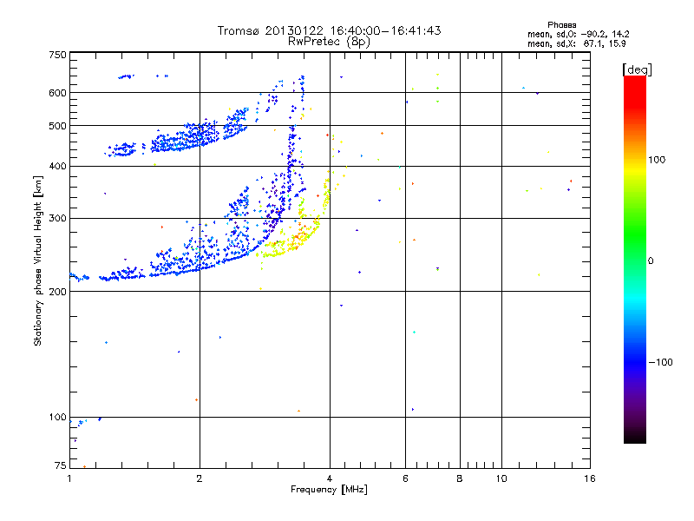This screenshot has height=521, width=694.
Task: Click the x-axis tick label "8"
Action: [460, 478]
